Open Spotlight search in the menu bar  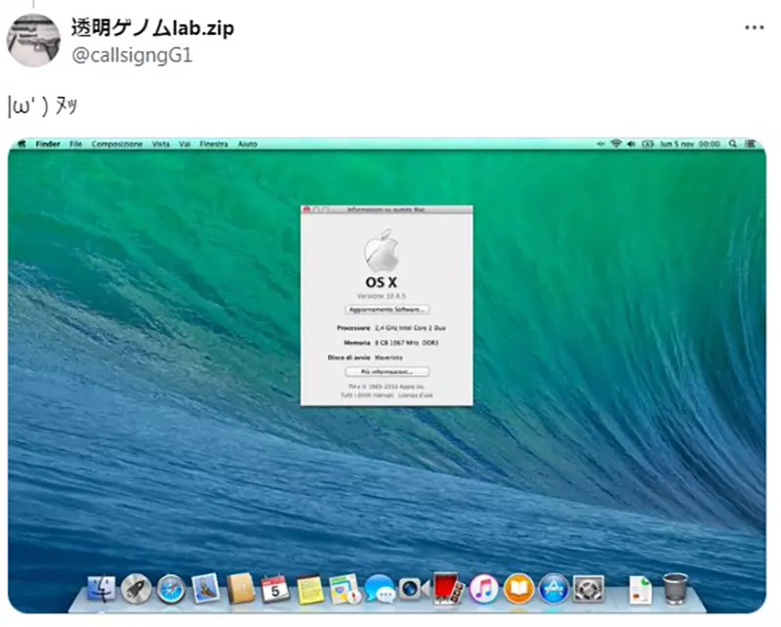tap(733, 143)
